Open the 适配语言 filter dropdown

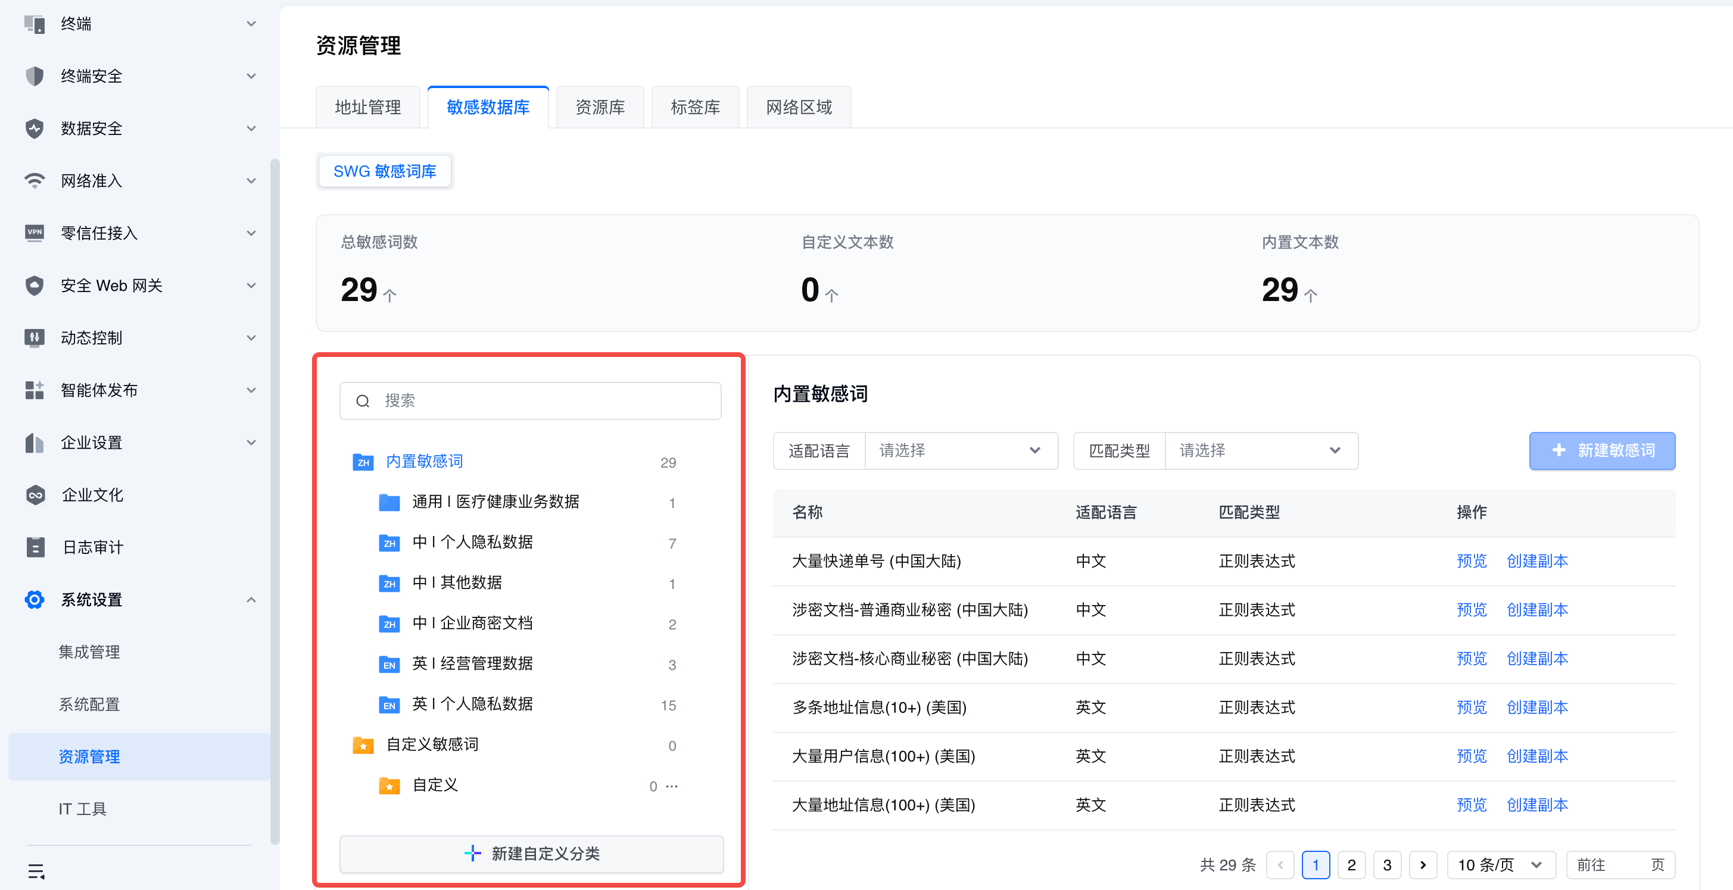click(960, 451)
